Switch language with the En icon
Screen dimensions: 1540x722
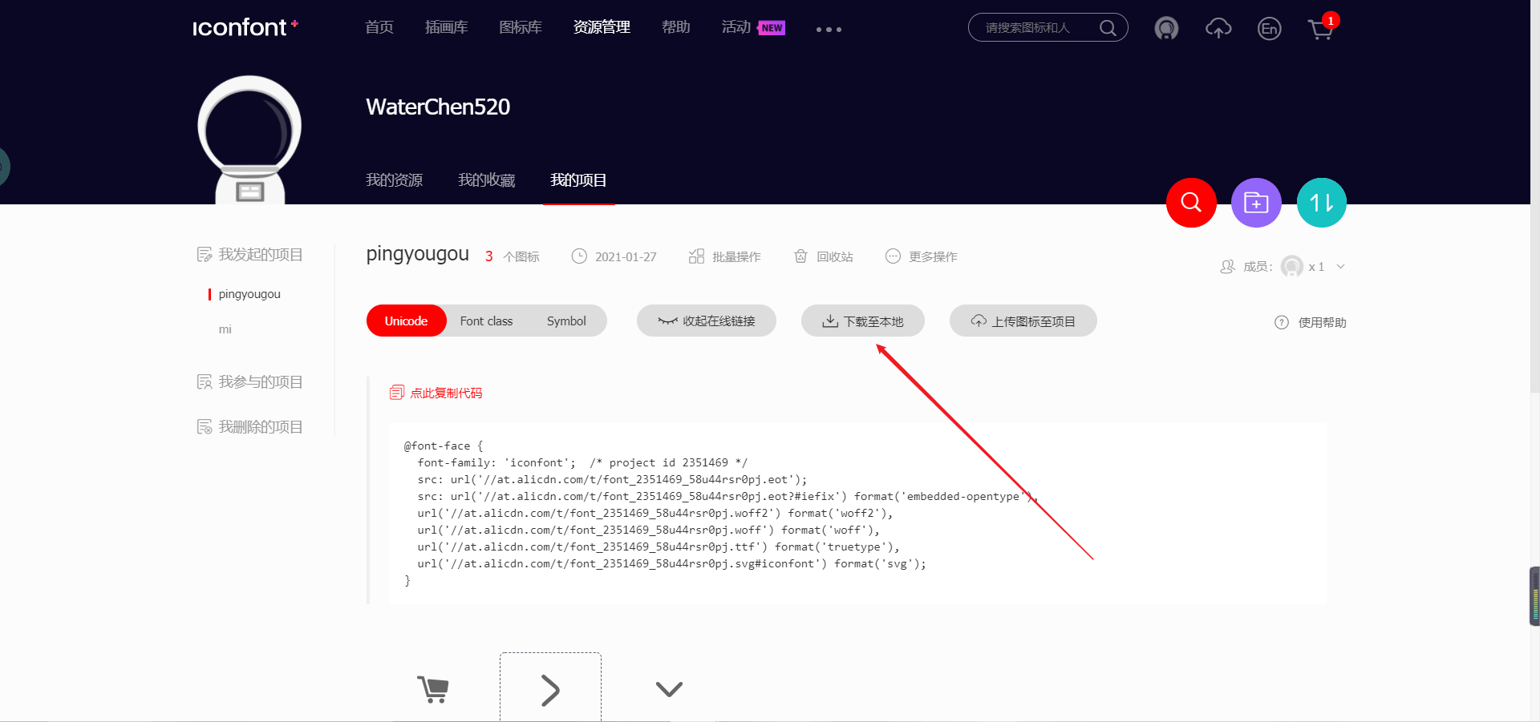click(x=1269, y=29)
